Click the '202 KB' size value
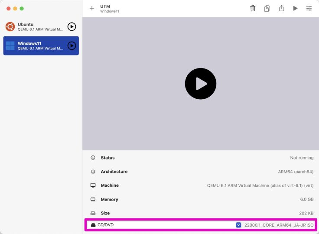Image resolution: width=319 pixels, height=234 pixels. point(306,213)
